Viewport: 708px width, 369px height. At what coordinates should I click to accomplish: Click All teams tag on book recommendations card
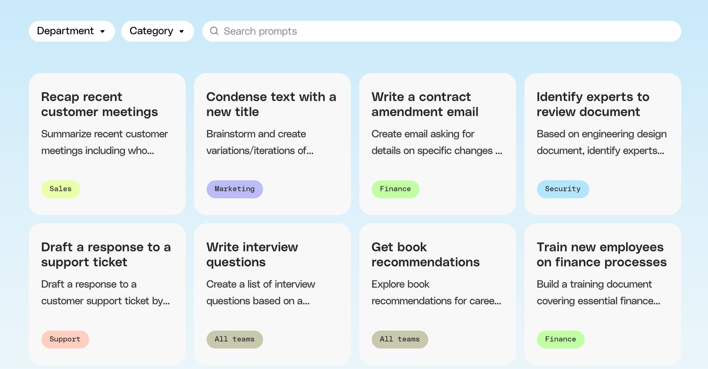[399, 339]
